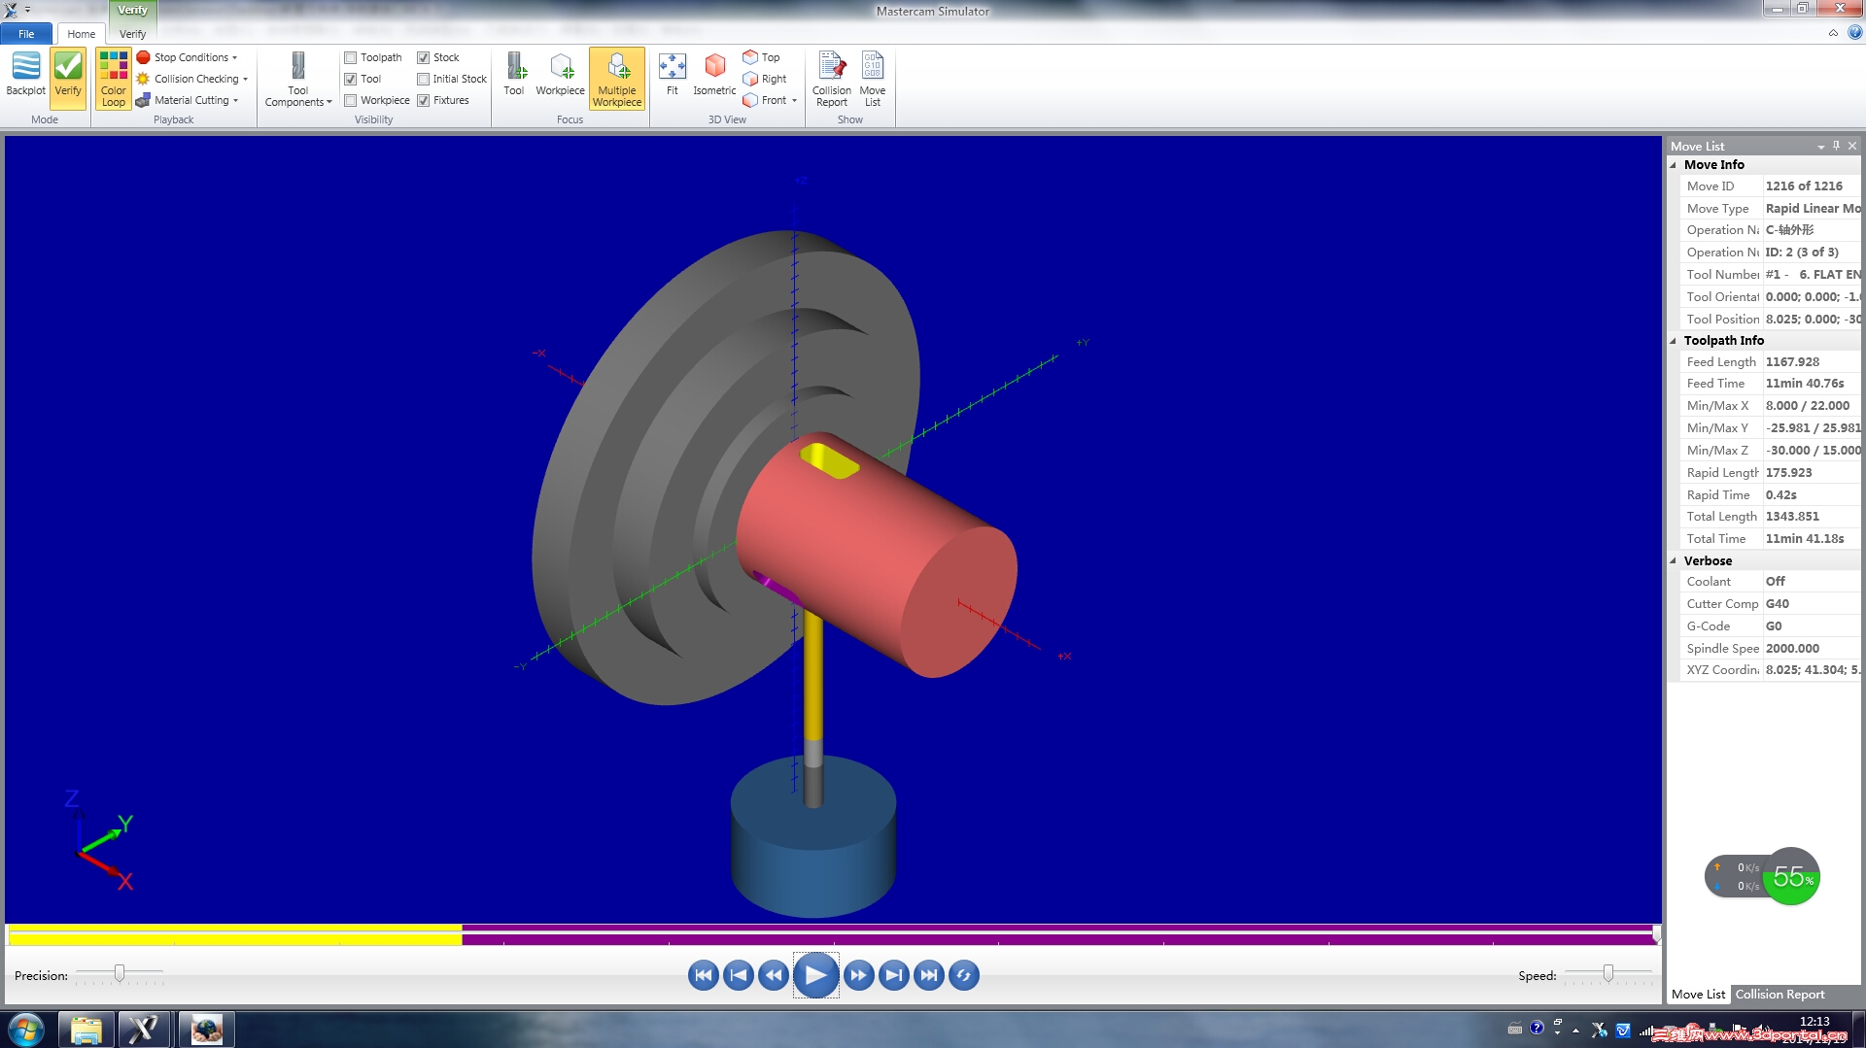Toggle Multiple Workpiece focus
Image resolution: width=1866 pixels, height=1048 pixels.
coord(616,78)
